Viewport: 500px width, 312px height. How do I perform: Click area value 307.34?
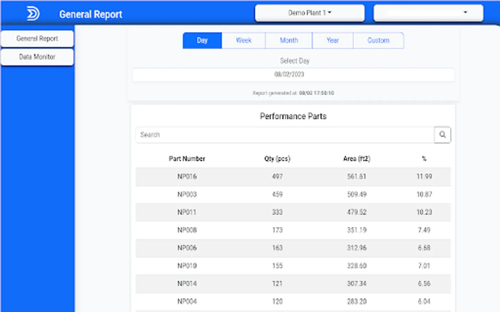tap(357, 284)
